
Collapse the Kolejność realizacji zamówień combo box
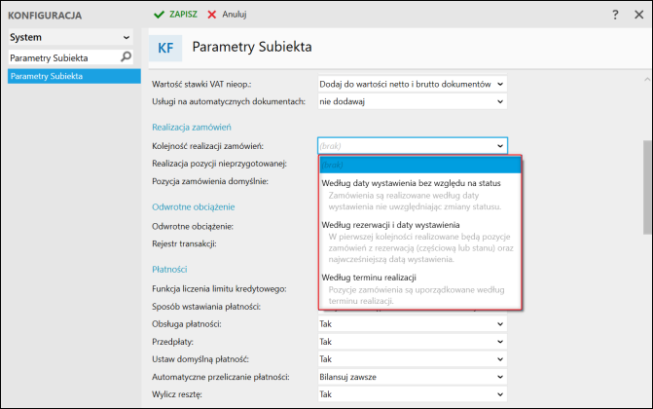click(501, 146)
